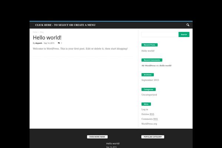Click the comments bubble icon under title
The height and width of the screenshot is (148, 222).
[x=59, y=43]
